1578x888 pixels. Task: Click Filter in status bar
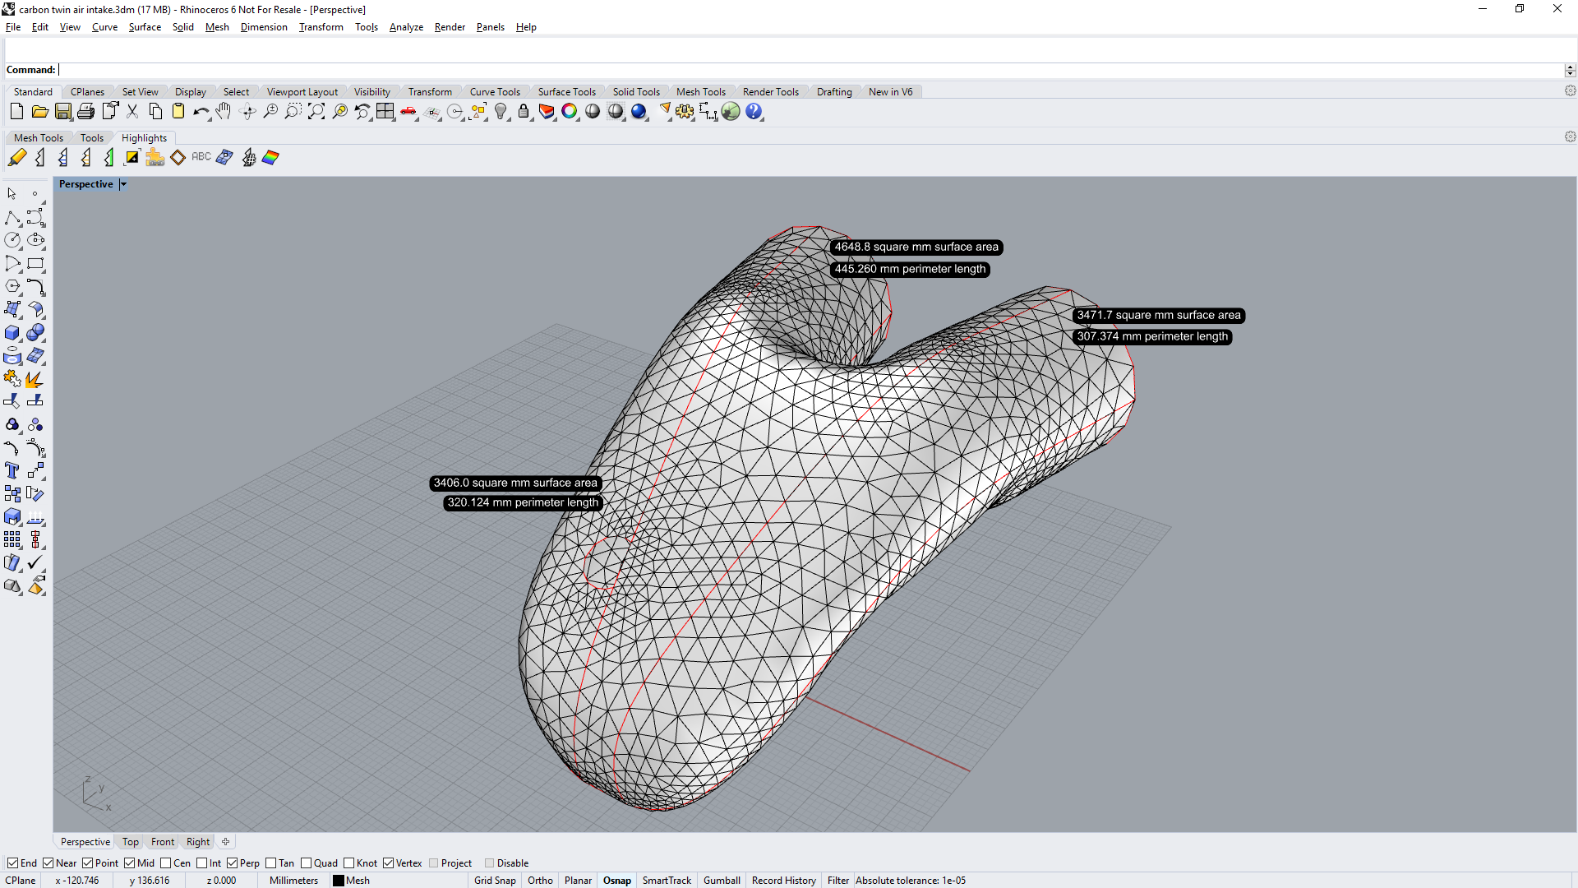pyautogui.click(x=837, y=881)
